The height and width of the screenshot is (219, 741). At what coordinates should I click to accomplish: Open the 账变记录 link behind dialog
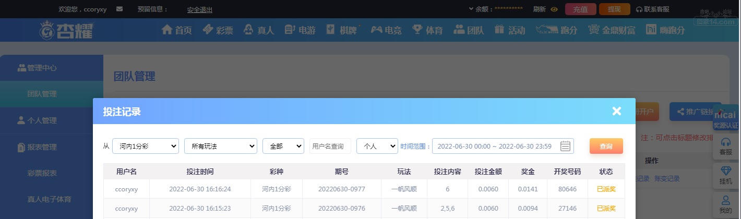[666, 179]
